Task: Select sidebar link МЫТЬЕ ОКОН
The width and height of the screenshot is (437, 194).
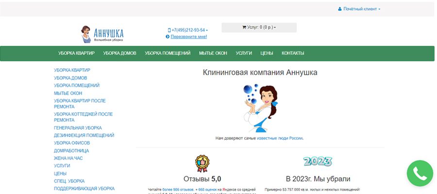Action: [68, 93]
